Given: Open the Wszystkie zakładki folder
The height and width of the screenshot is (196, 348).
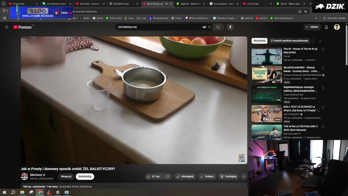Looking at the screenshot, I should [x=334, y=18].
